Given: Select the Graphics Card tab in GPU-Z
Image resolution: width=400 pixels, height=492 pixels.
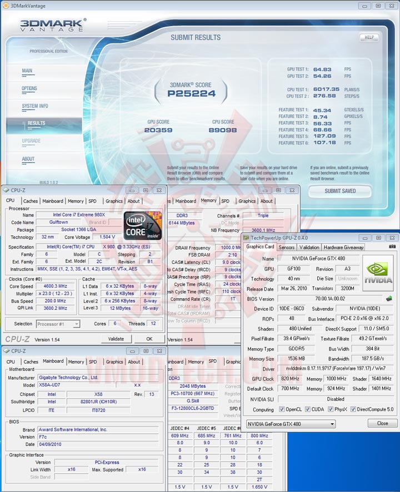Looking at the screenshot, I should (x=260, y=247).
